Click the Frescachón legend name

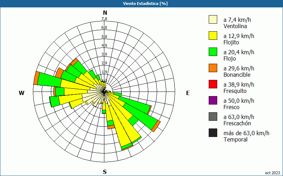(237, 123)
